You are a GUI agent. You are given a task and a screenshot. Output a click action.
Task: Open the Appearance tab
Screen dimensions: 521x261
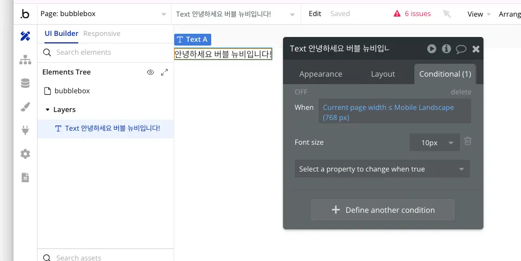(x=321, y=74)
